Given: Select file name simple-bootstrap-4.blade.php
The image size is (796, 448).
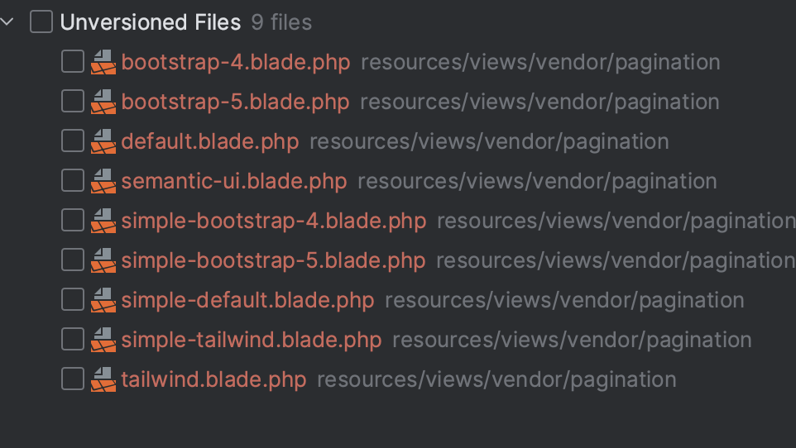Looking at the screenshot, I should pyautogui.click(x=274, y=220).
